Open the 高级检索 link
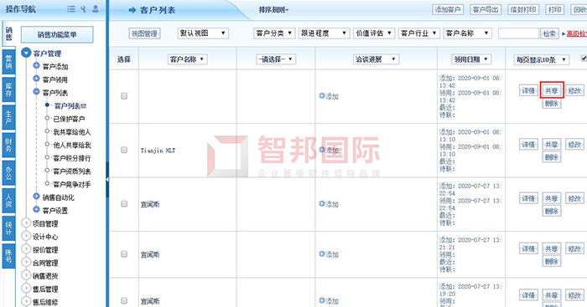Image resolution: width=587 pixels, height=307 pixels. (x=577, y=33)
